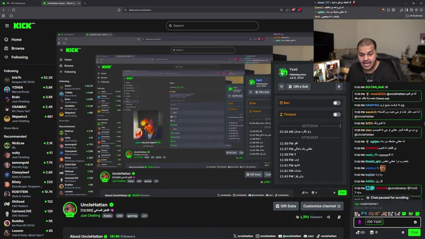
Task: Click browser back arrow
Action: [4, 10]
